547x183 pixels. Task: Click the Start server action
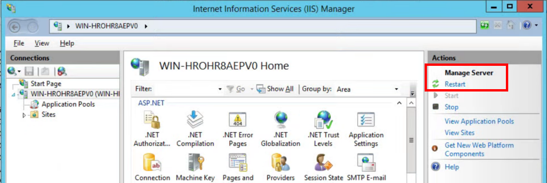click(x=451, y=96)
